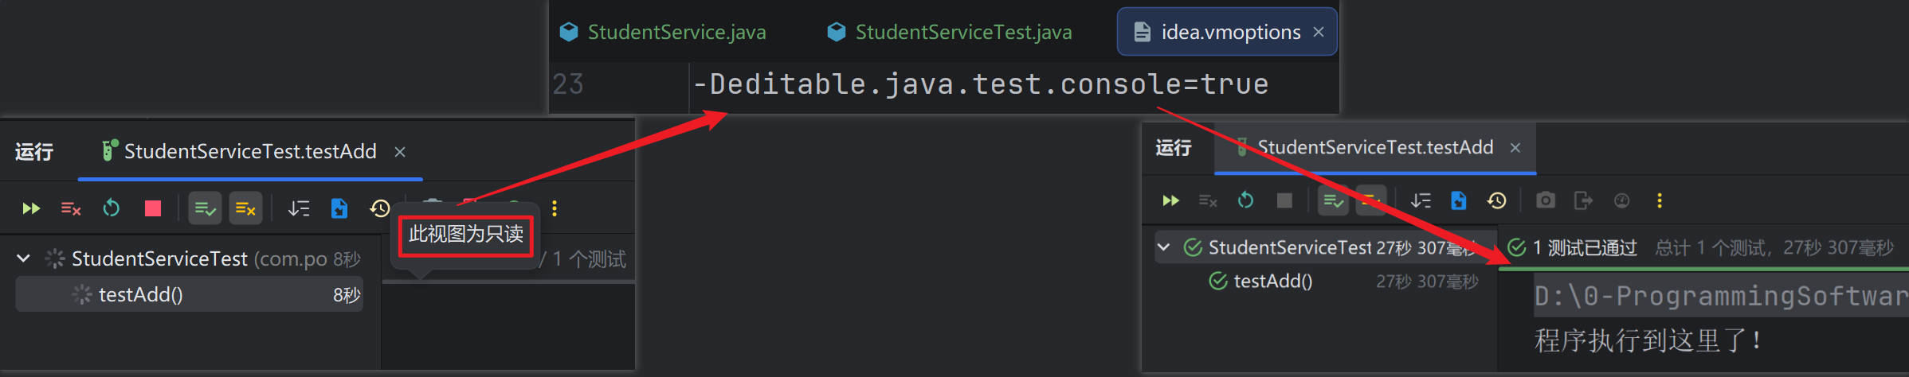The width and height of the screenshot is (1909, 377).
Task: Toggle Show Ignored in the in-progress run panel
Action: click(x=245, y=208)
